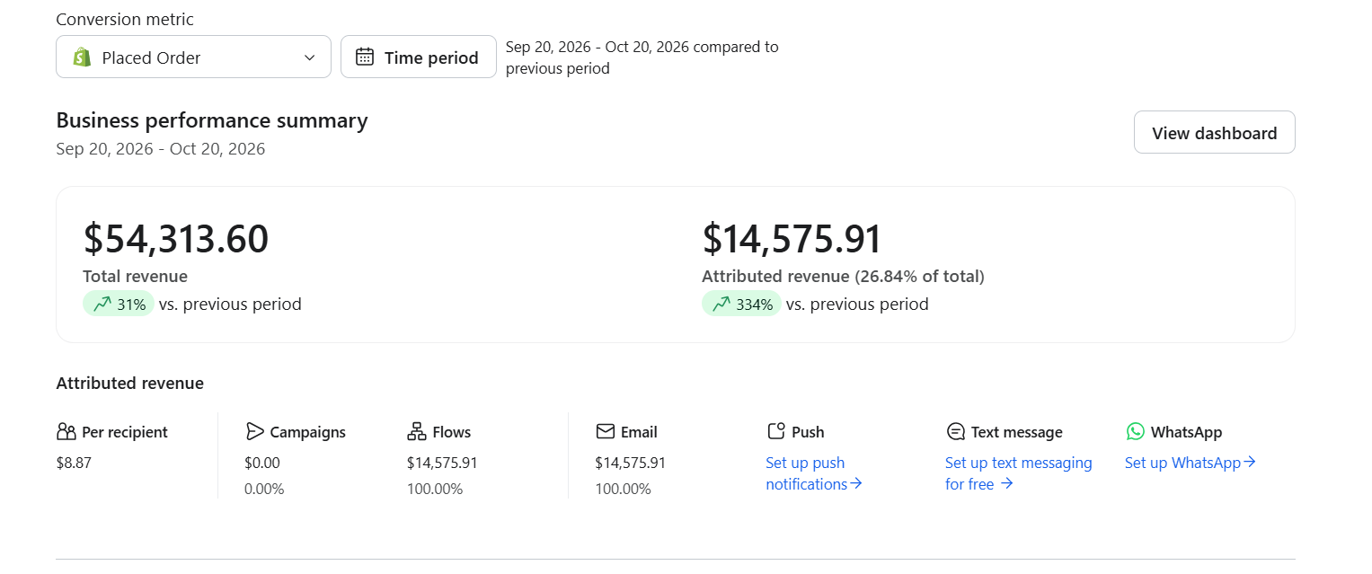Image resolution: width=1372 pixels, height=574 pixels.
Task: Click the $14,575.91 Flows revenue value
Action: 442,464
